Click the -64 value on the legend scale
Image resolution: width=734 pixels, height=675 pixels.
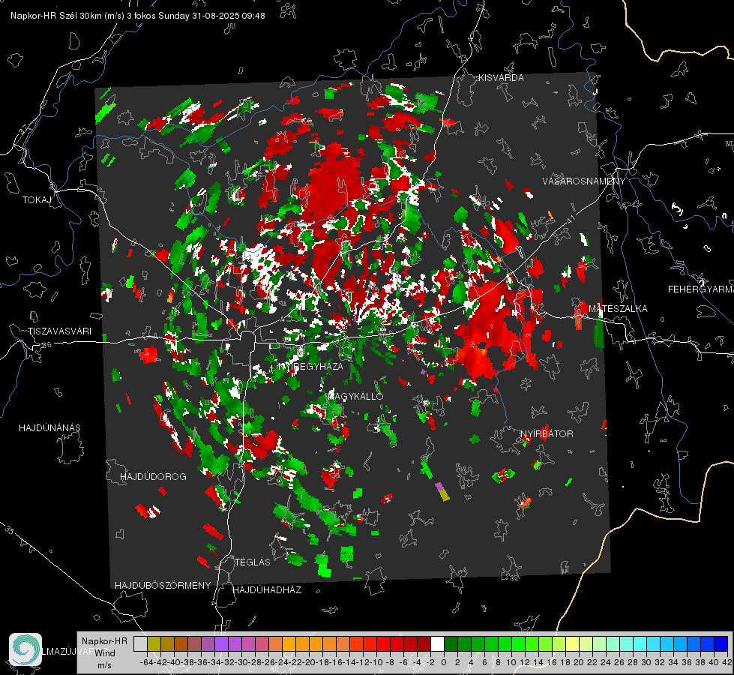point(146,662)
